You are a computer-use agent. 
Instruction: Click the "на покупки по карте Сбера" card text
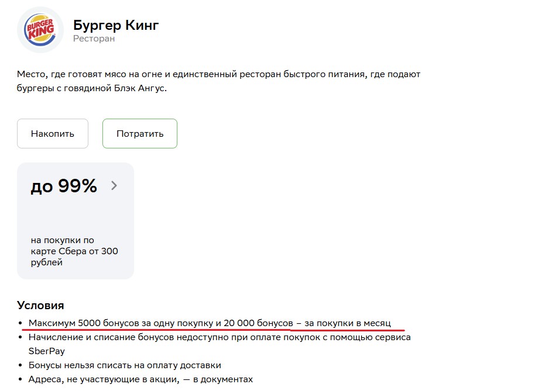[74, 251]
